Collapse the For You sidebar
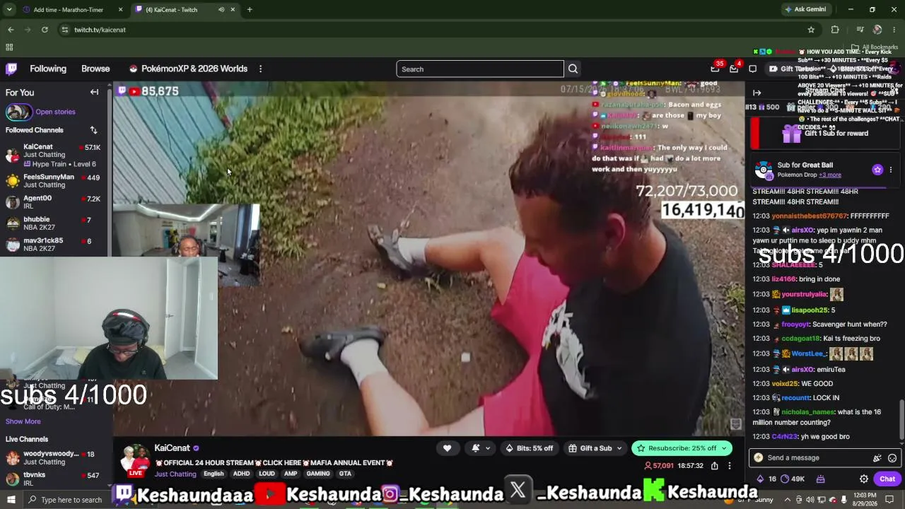This screenshot has width=905, height=509. pyautogui.click(x=94, y=93)
